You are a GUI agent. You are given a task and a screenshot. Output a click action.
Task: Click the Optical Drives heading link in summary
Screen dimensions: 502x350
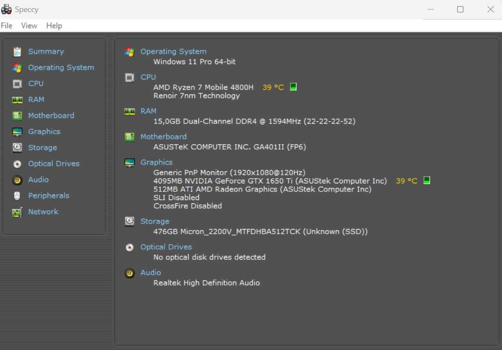tap(166, 247)
